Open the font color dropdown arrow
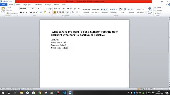Screen dimensions: 170x95 point(51,12)
